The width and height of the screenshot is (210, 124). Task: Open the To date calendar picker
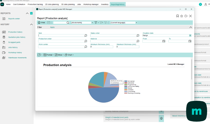[x=190, y=41]
